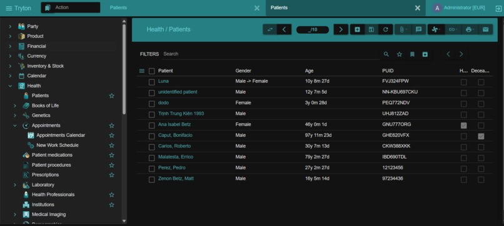This screenshot has width=504, height=226.
Task: Open the column options list icon
Action: (142, 71)
